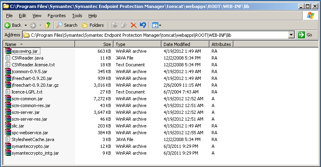The height and width of the screenshot is (167, 321).
Task: Sort by the Name column header
Action: tap(39, 44)
